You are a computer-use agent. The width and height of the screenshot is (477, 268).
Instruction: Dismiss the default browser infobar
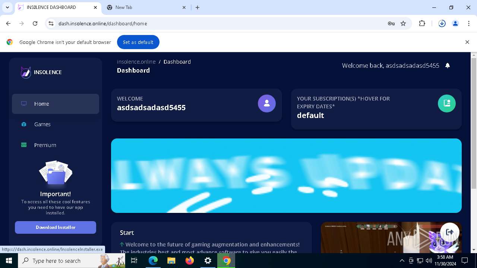click(x=467, y=42)
